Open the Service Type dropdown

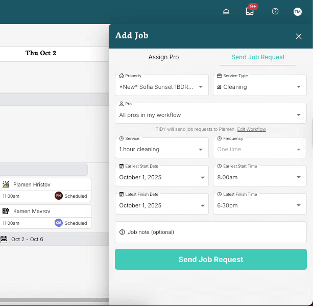tap(259, 87)
